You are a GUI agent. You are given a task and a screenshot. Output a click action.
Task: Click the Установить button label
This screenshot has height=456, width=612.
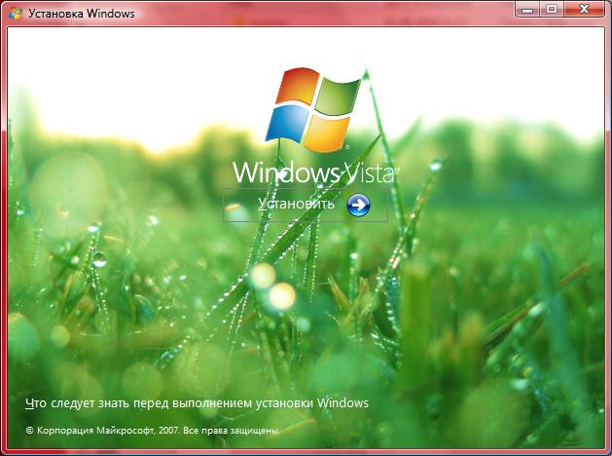(296, 204)
